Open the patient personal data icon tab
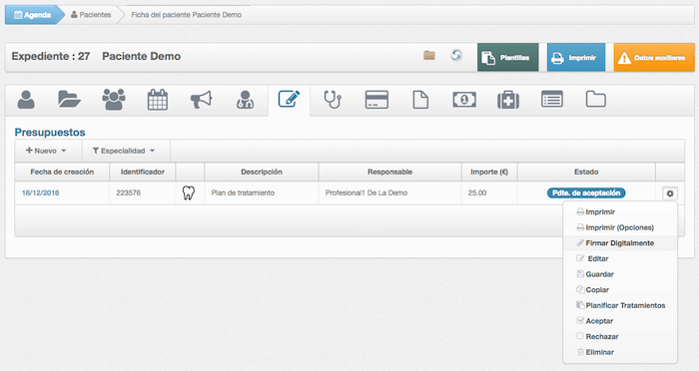This screenshot has width=699, height=371. click(26, 100)
